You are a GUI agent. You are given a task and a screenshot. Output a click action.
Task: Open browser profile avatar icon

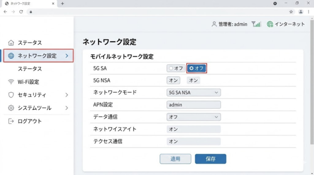301,12
